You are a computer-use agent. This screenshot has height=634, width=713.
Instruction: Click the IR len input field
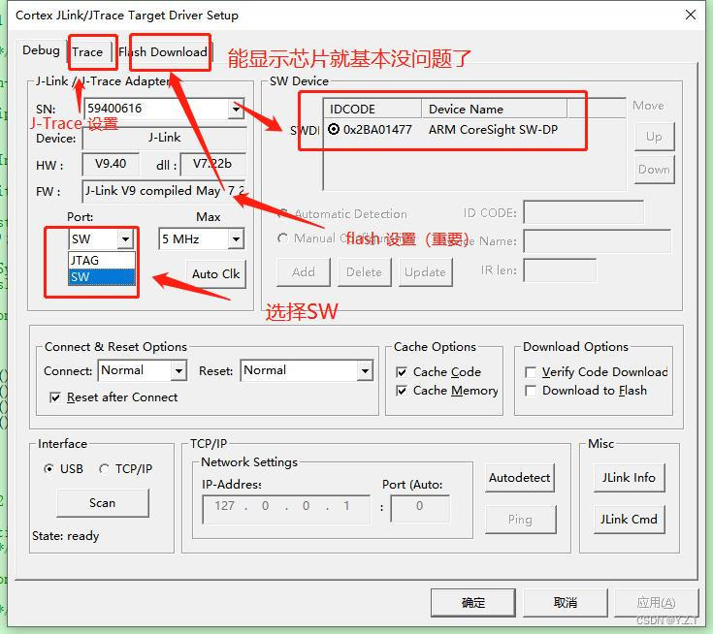pos(560,270)
